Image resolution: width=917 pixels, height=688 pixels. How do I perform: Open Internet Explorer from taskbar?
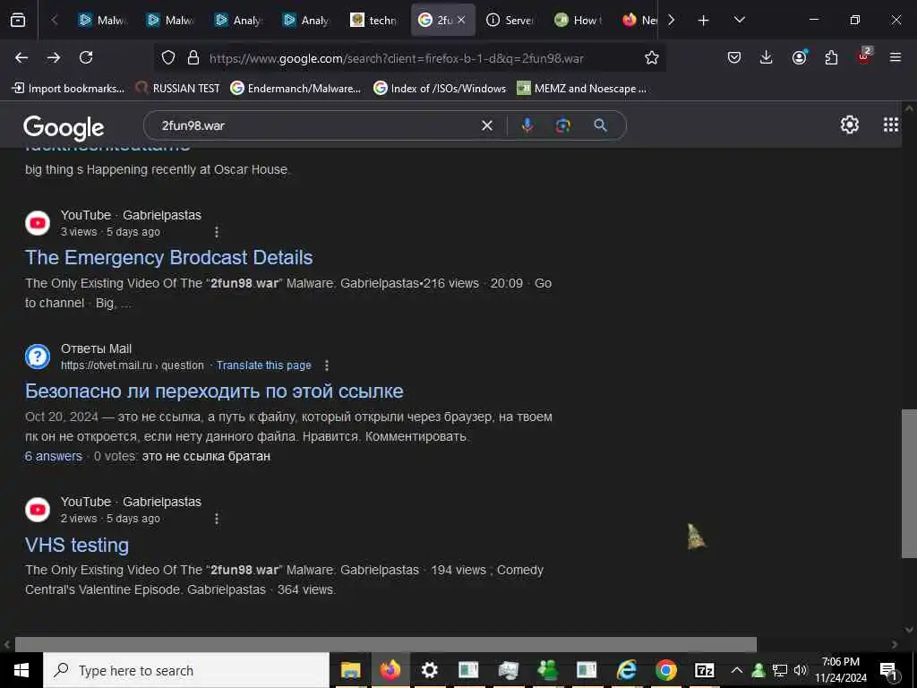point(626,670)
